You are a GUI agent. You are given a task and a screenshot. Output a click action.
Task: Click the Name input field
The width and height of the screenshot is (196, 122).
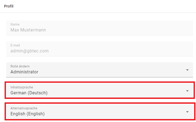coord(99,28)
